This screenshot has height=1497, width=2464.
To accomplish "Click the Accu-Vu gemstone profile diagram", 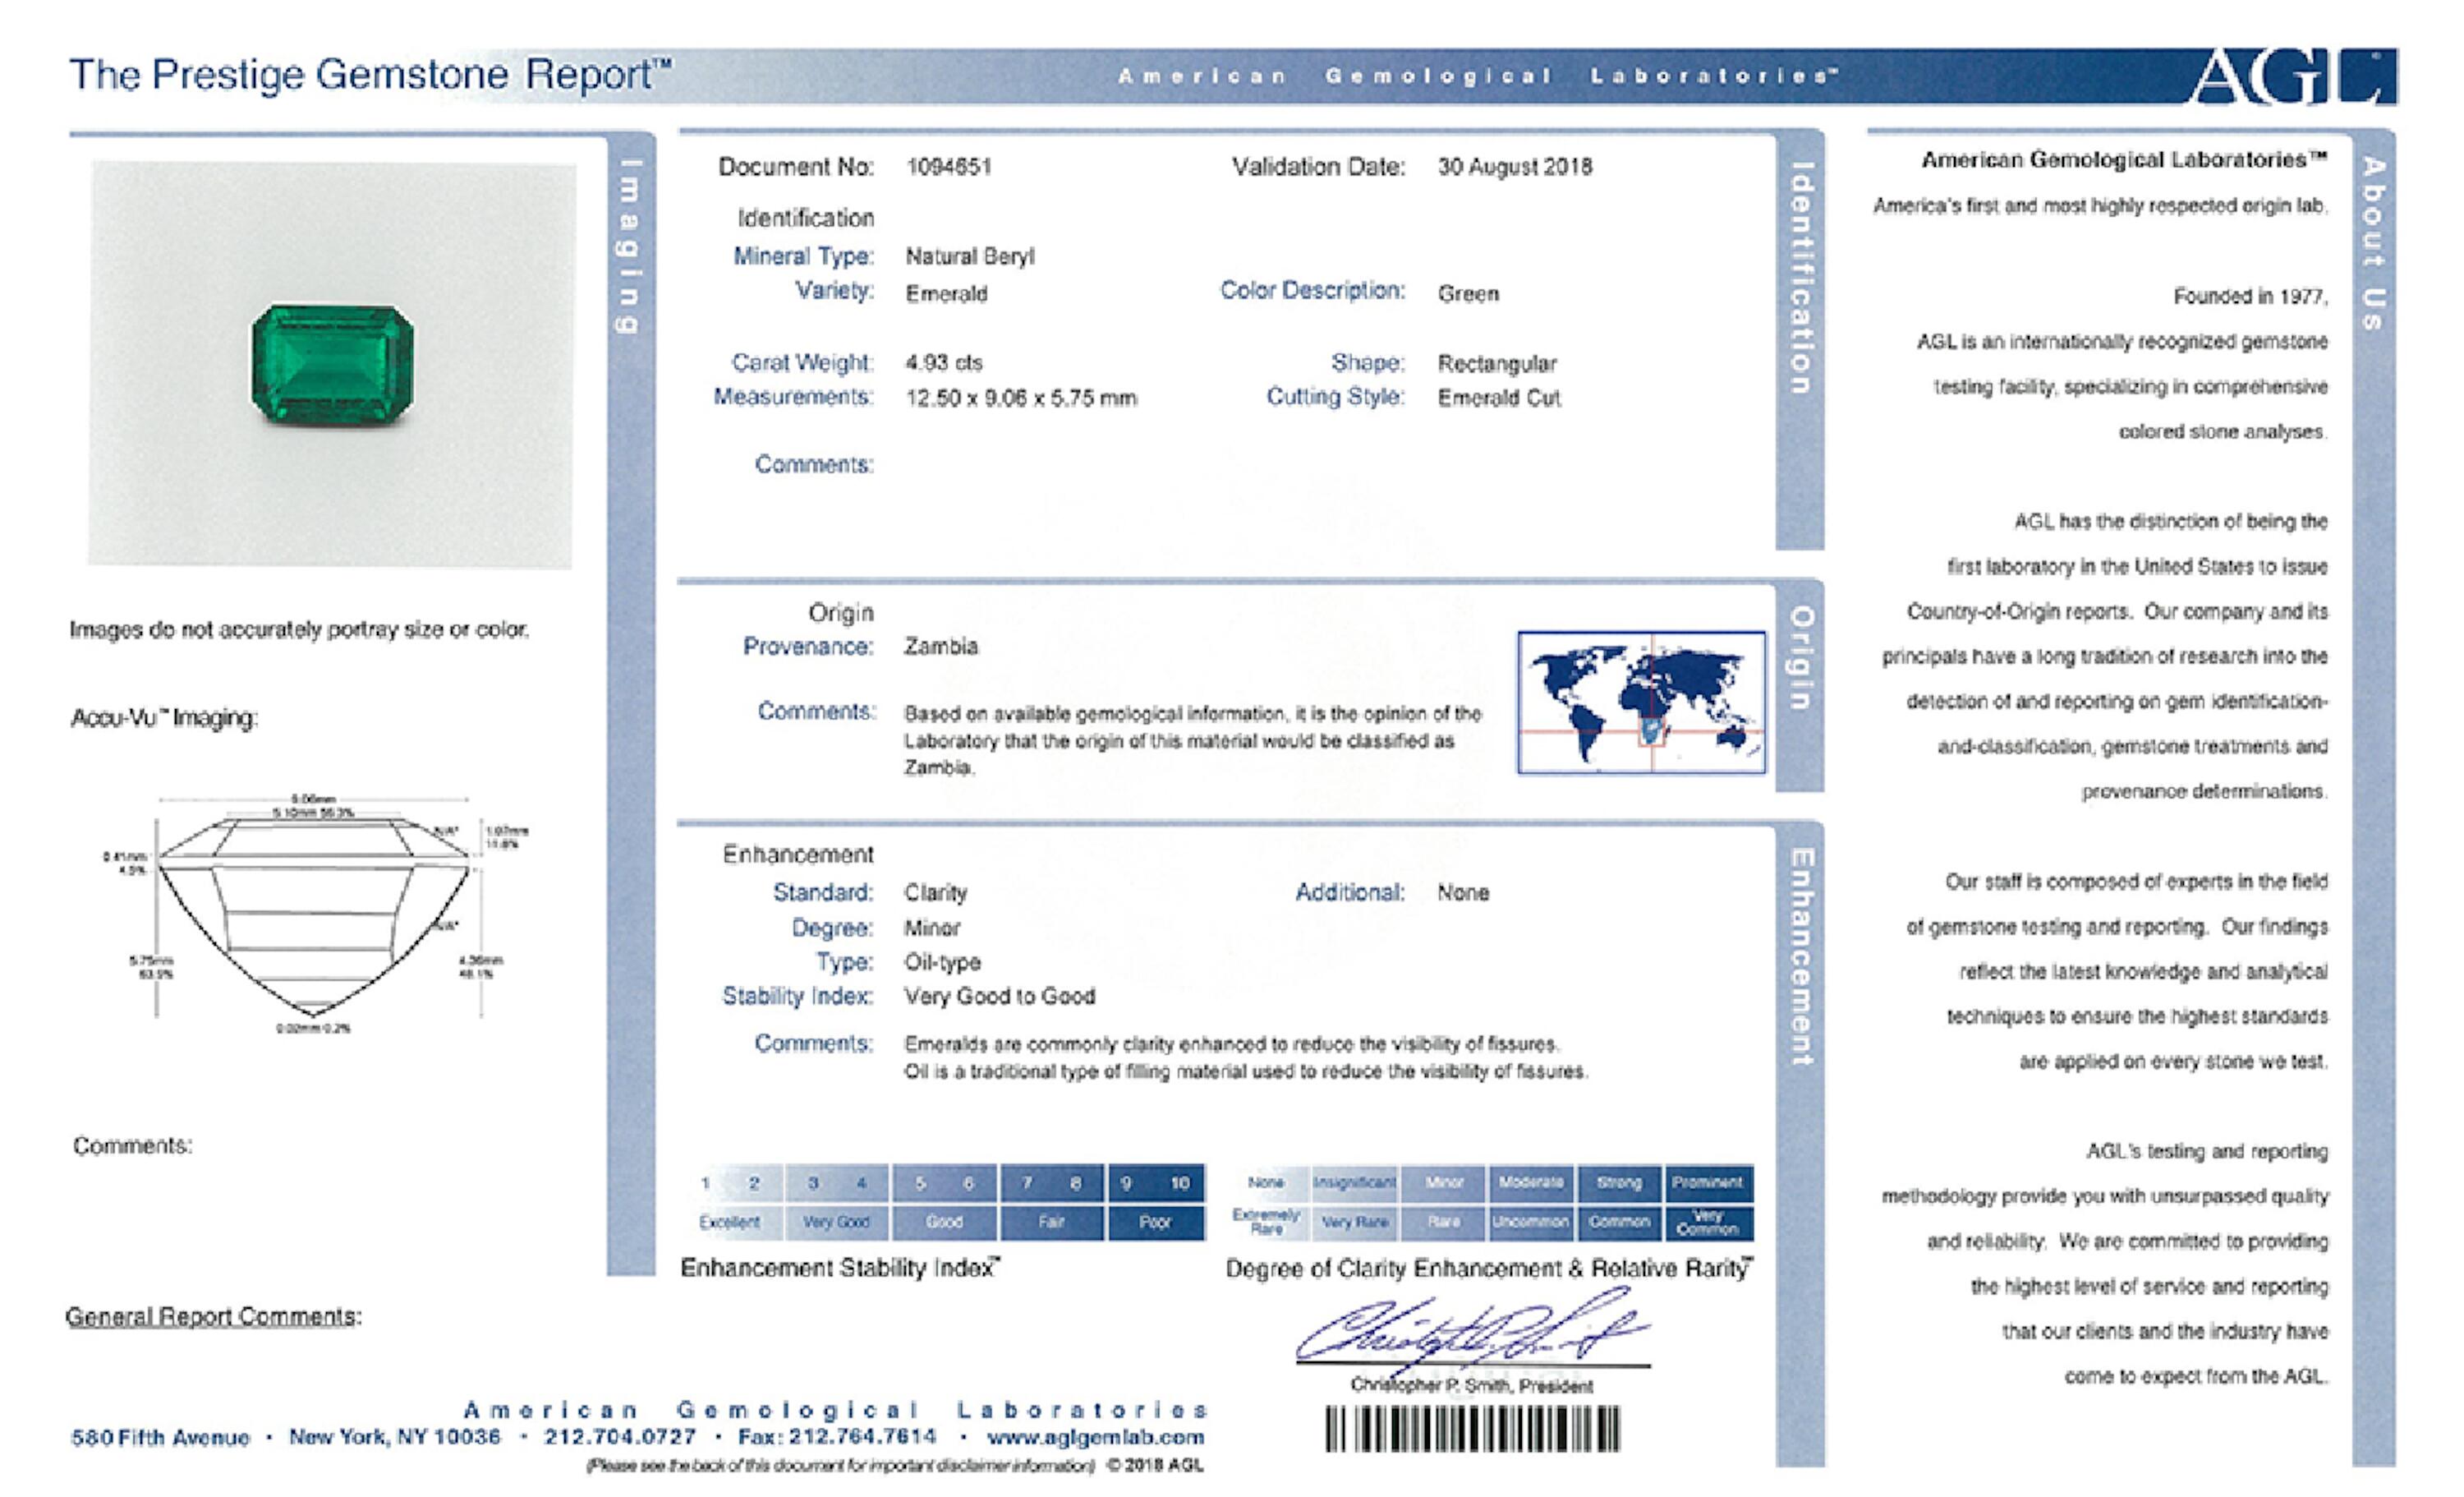I will [314, 910].
